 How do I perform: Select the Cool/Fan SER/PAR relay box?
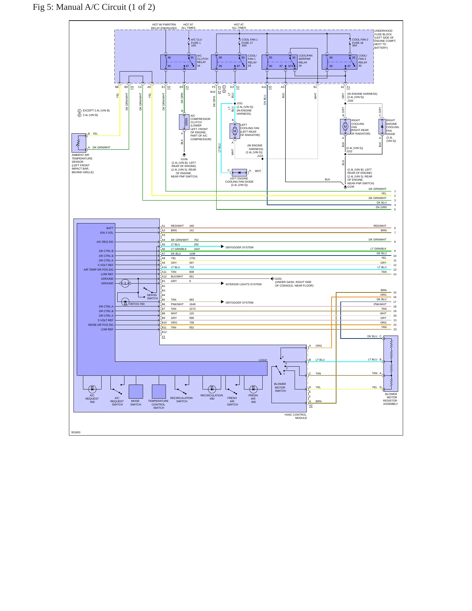280,62
